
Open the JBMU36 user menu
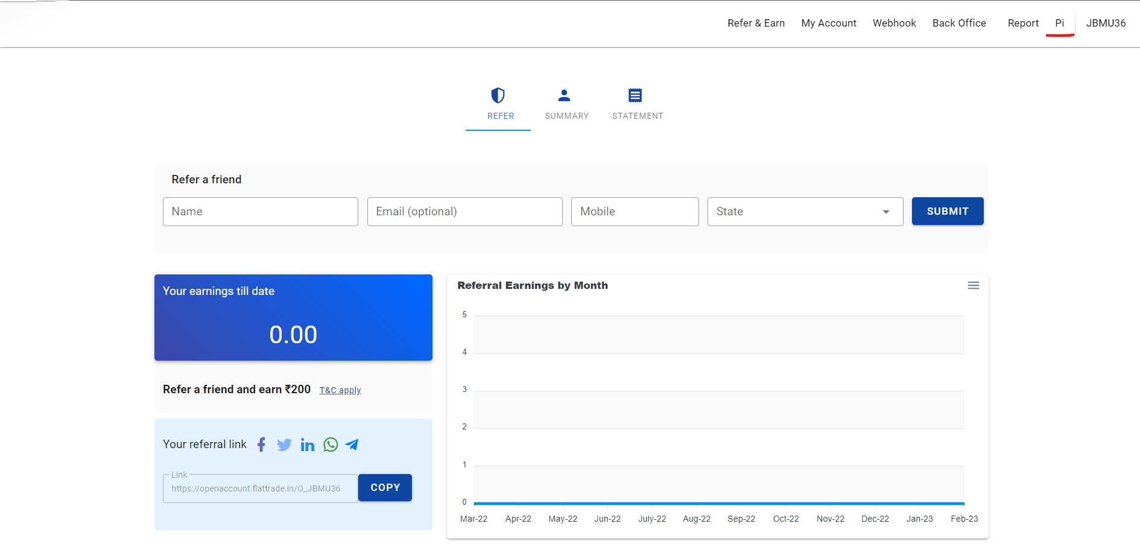1106,23
